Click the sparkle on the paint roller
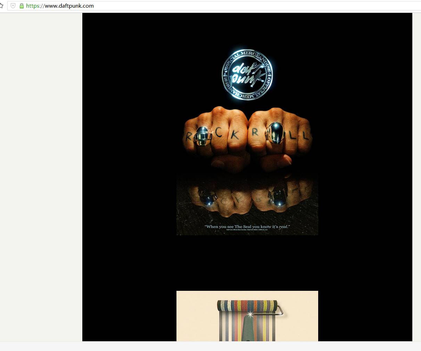 coord(249,314)
